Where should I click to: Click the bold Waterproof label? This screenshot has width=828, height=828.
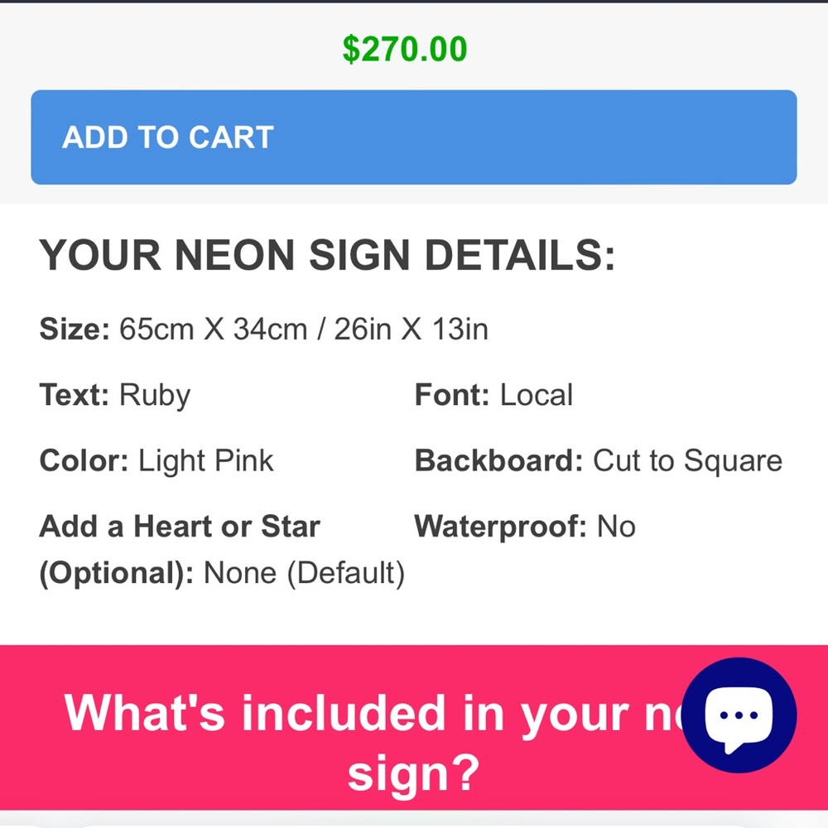[x=501, y=527]
